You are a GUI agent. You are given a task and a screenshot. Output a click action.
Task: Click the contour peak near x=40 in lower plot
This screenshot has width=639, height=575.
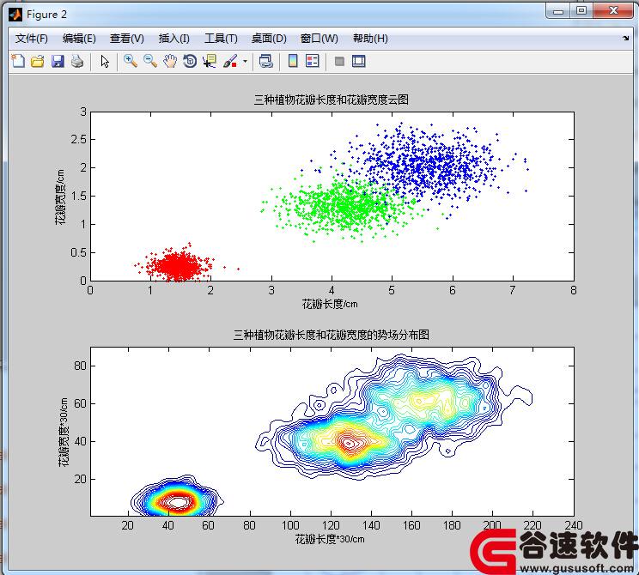tap(178, 502)
